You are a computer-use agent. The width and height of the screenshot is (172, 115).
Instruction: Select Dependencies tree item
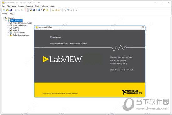tap(19, 33)
